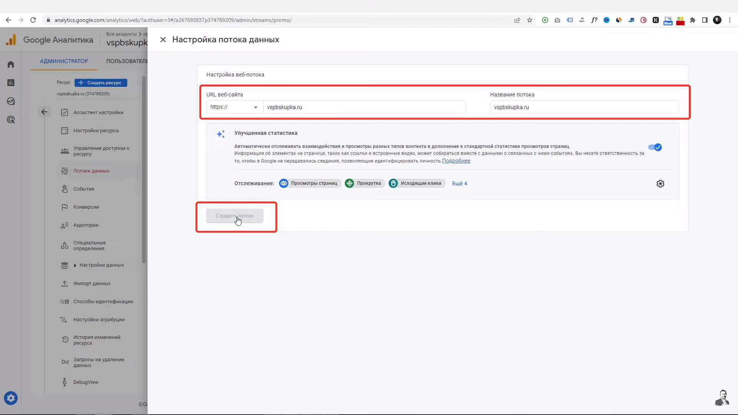Click the Исходящие клики chip

417,183
